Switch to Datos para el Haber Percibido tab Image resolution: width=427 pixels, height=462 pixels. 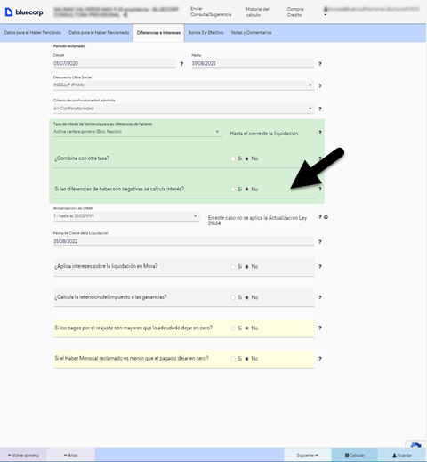pyautogui.click(x=32, y=33)
